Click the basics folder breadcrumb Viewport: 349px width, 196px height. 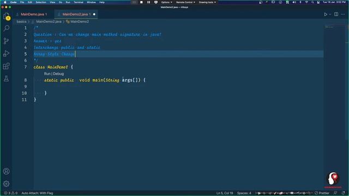coord(21,22)
